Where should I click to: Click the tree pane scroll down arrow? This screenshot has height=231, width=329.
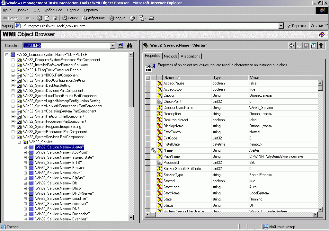[x=131, y=218]
